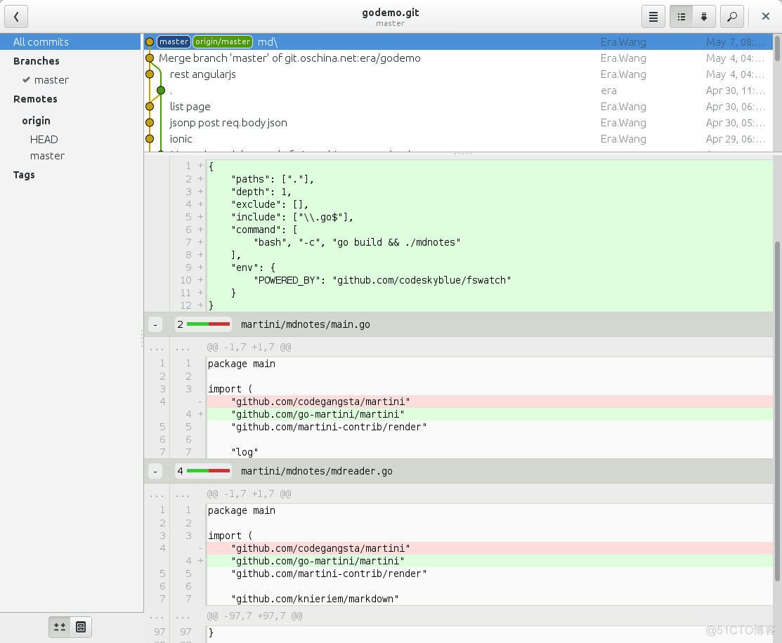Open the search magnifier button
Image resolution: width=782 pixels, height=643 pixels.
(732, 16)
